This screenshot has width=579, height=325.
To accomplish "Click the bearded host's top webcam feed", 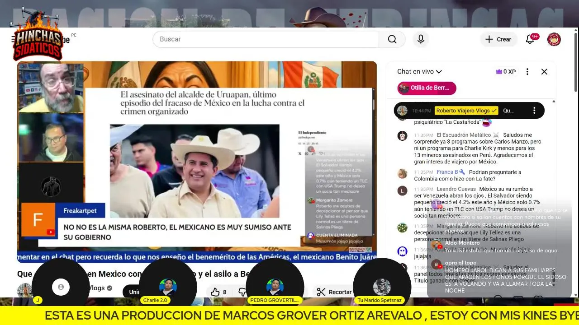I will (x=51, y=88).
